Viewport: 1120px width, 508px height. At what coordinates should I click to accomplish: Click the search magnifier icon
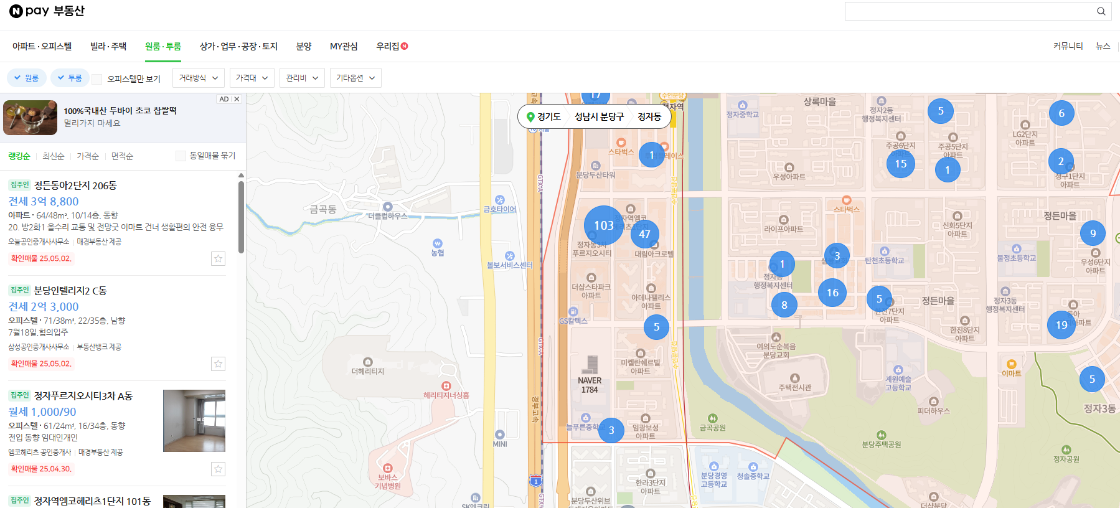pyautogui.click(x=1101, y=11)
